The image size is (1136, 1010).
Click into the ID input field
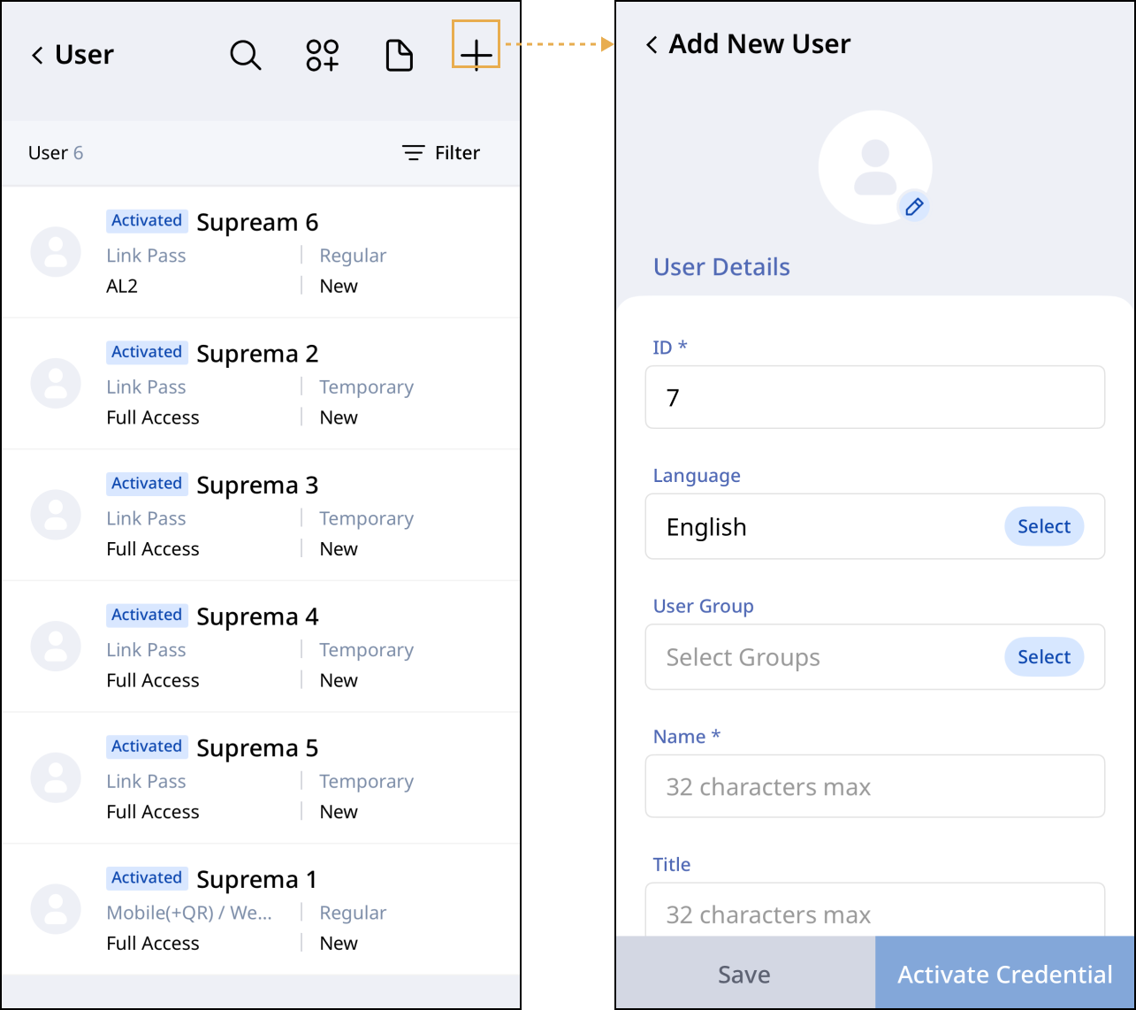[x=873, y=397]
